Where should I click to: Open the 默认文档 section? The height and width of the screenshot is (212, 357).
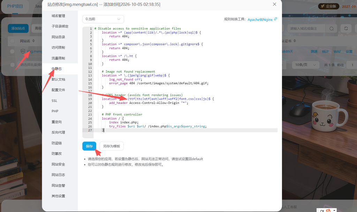(58, 79)
